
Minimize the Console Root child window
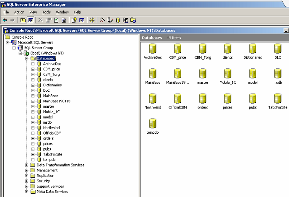[286, 31]
